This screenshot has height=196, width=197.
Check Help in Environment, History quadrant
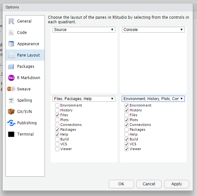click(126, 134)
